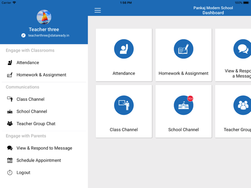Select Homework & Assignment in the sidebar
The height and width of the screenshot is (188, 251).
pos(41,75)
